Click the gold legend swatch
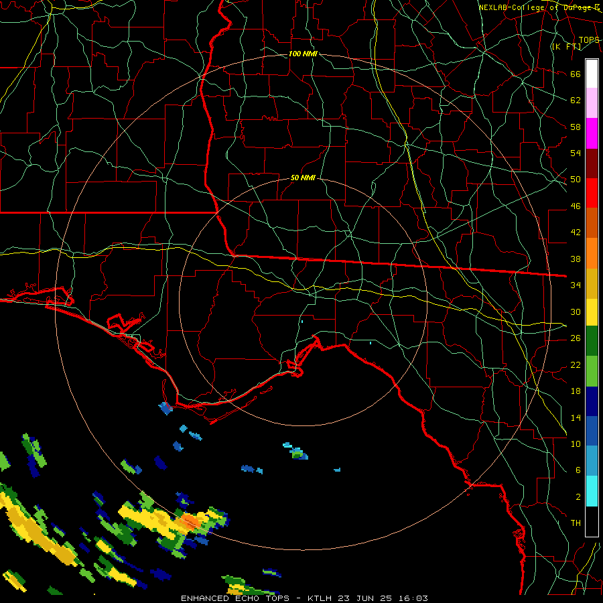Screen dimensions: 603x603 tap(592, 283)
